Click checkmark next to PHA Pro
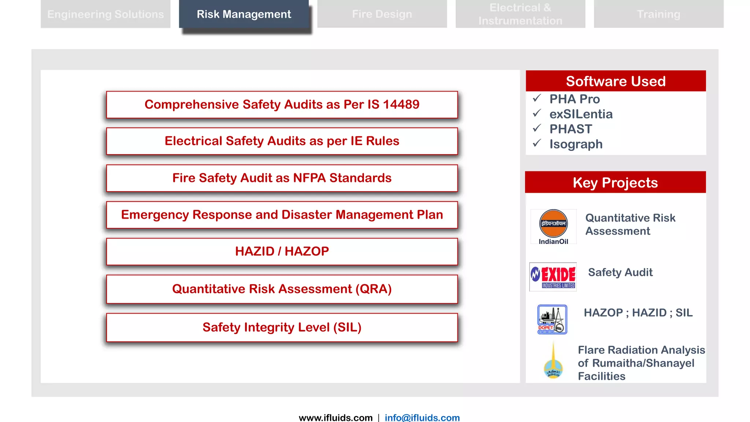This screenshot has height=422, width=750. coord(537,98)
